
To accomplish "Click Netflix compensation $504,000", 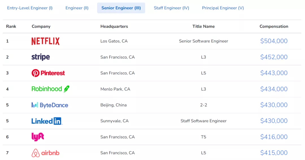I will click(x=274, y=41).
